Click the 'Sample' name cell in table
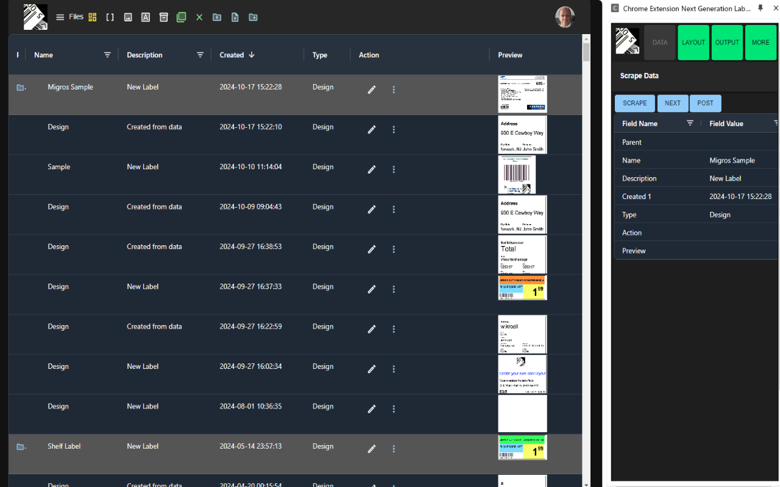This screenshot has width=780, height=487. coord(59,167)
